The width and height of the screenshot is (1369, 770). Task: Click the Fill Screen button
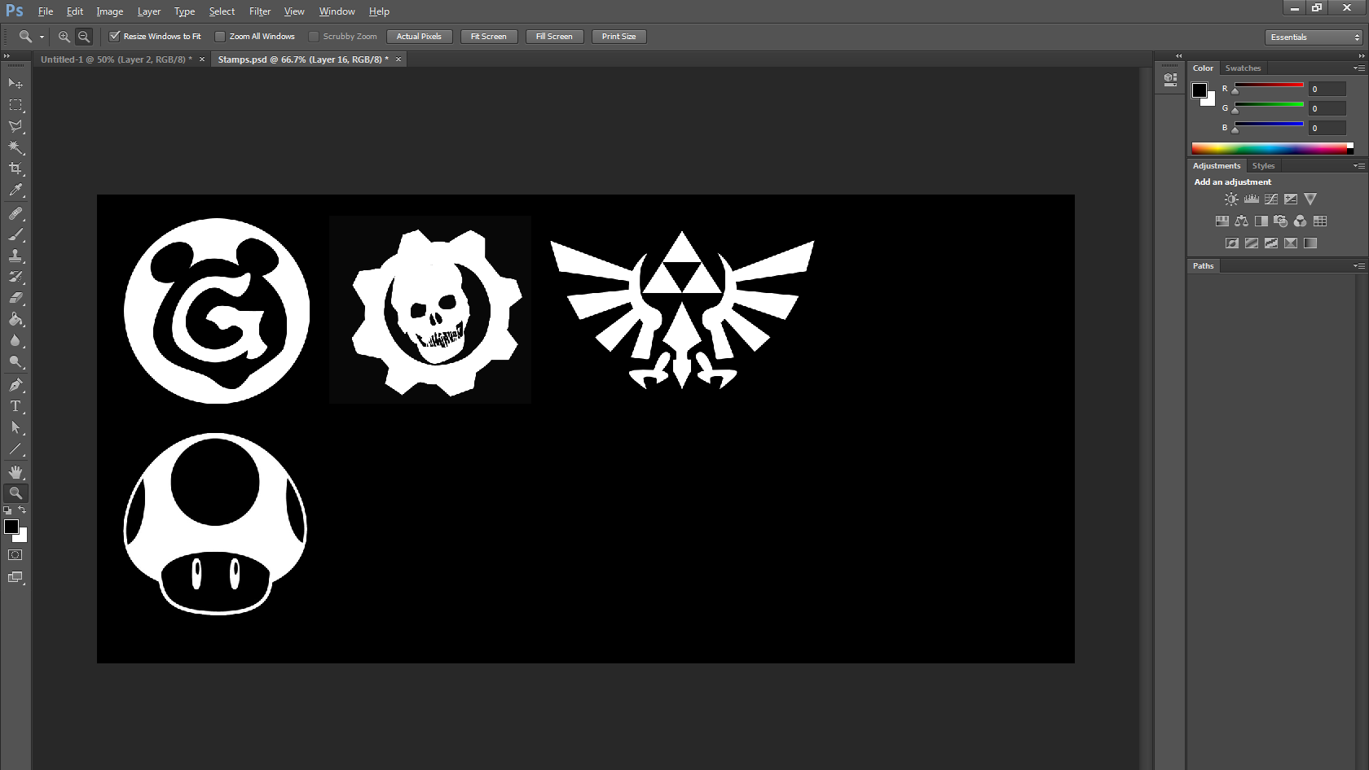pos(554,37)
